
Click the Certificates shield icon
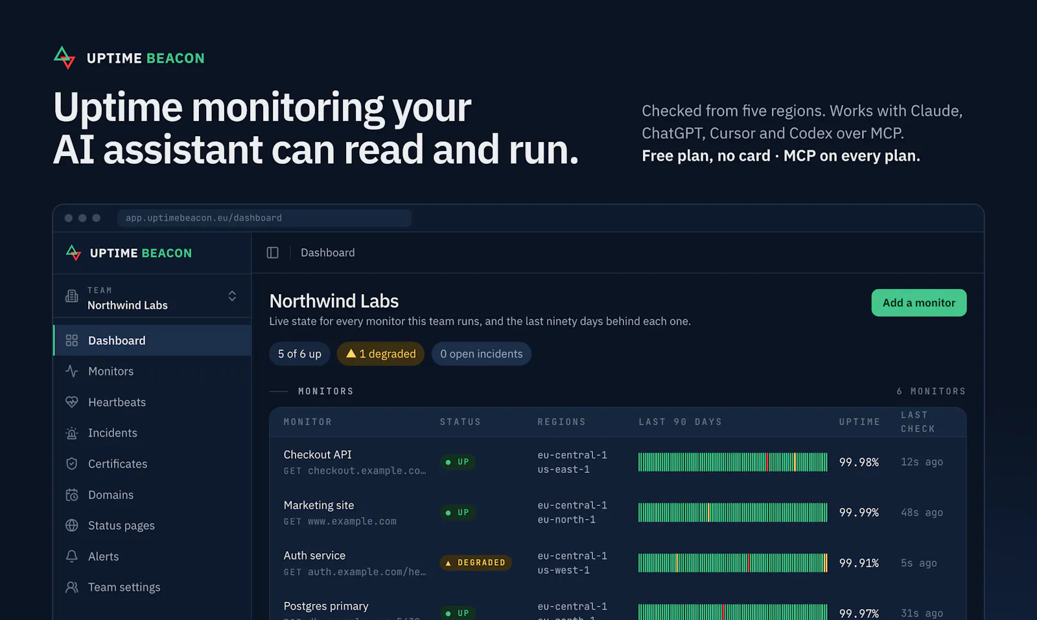point(72,464)
